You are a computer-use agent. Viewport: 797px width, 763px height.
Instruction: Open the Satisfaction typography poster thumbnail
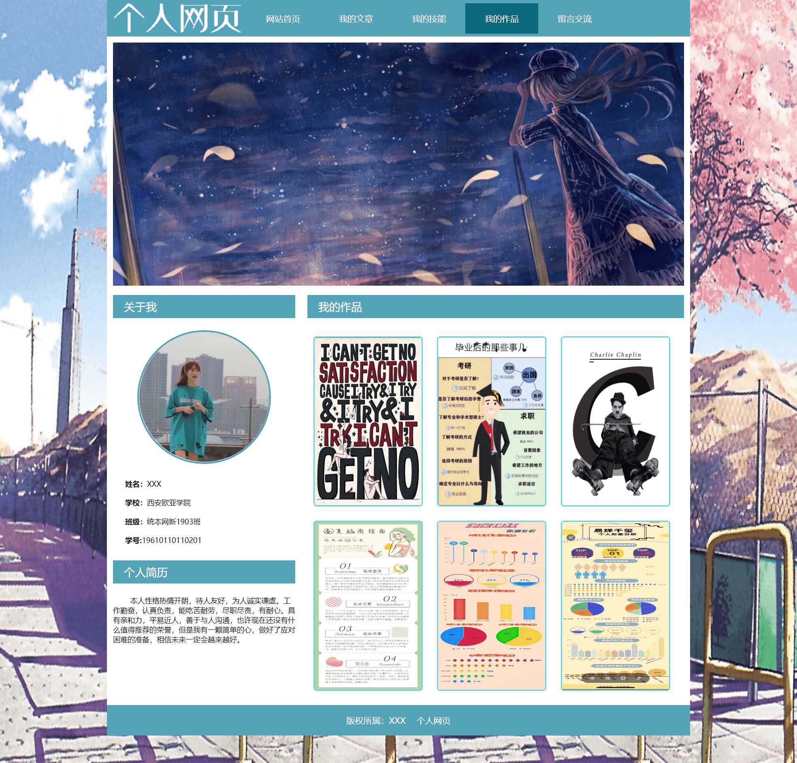coord(368,421)
